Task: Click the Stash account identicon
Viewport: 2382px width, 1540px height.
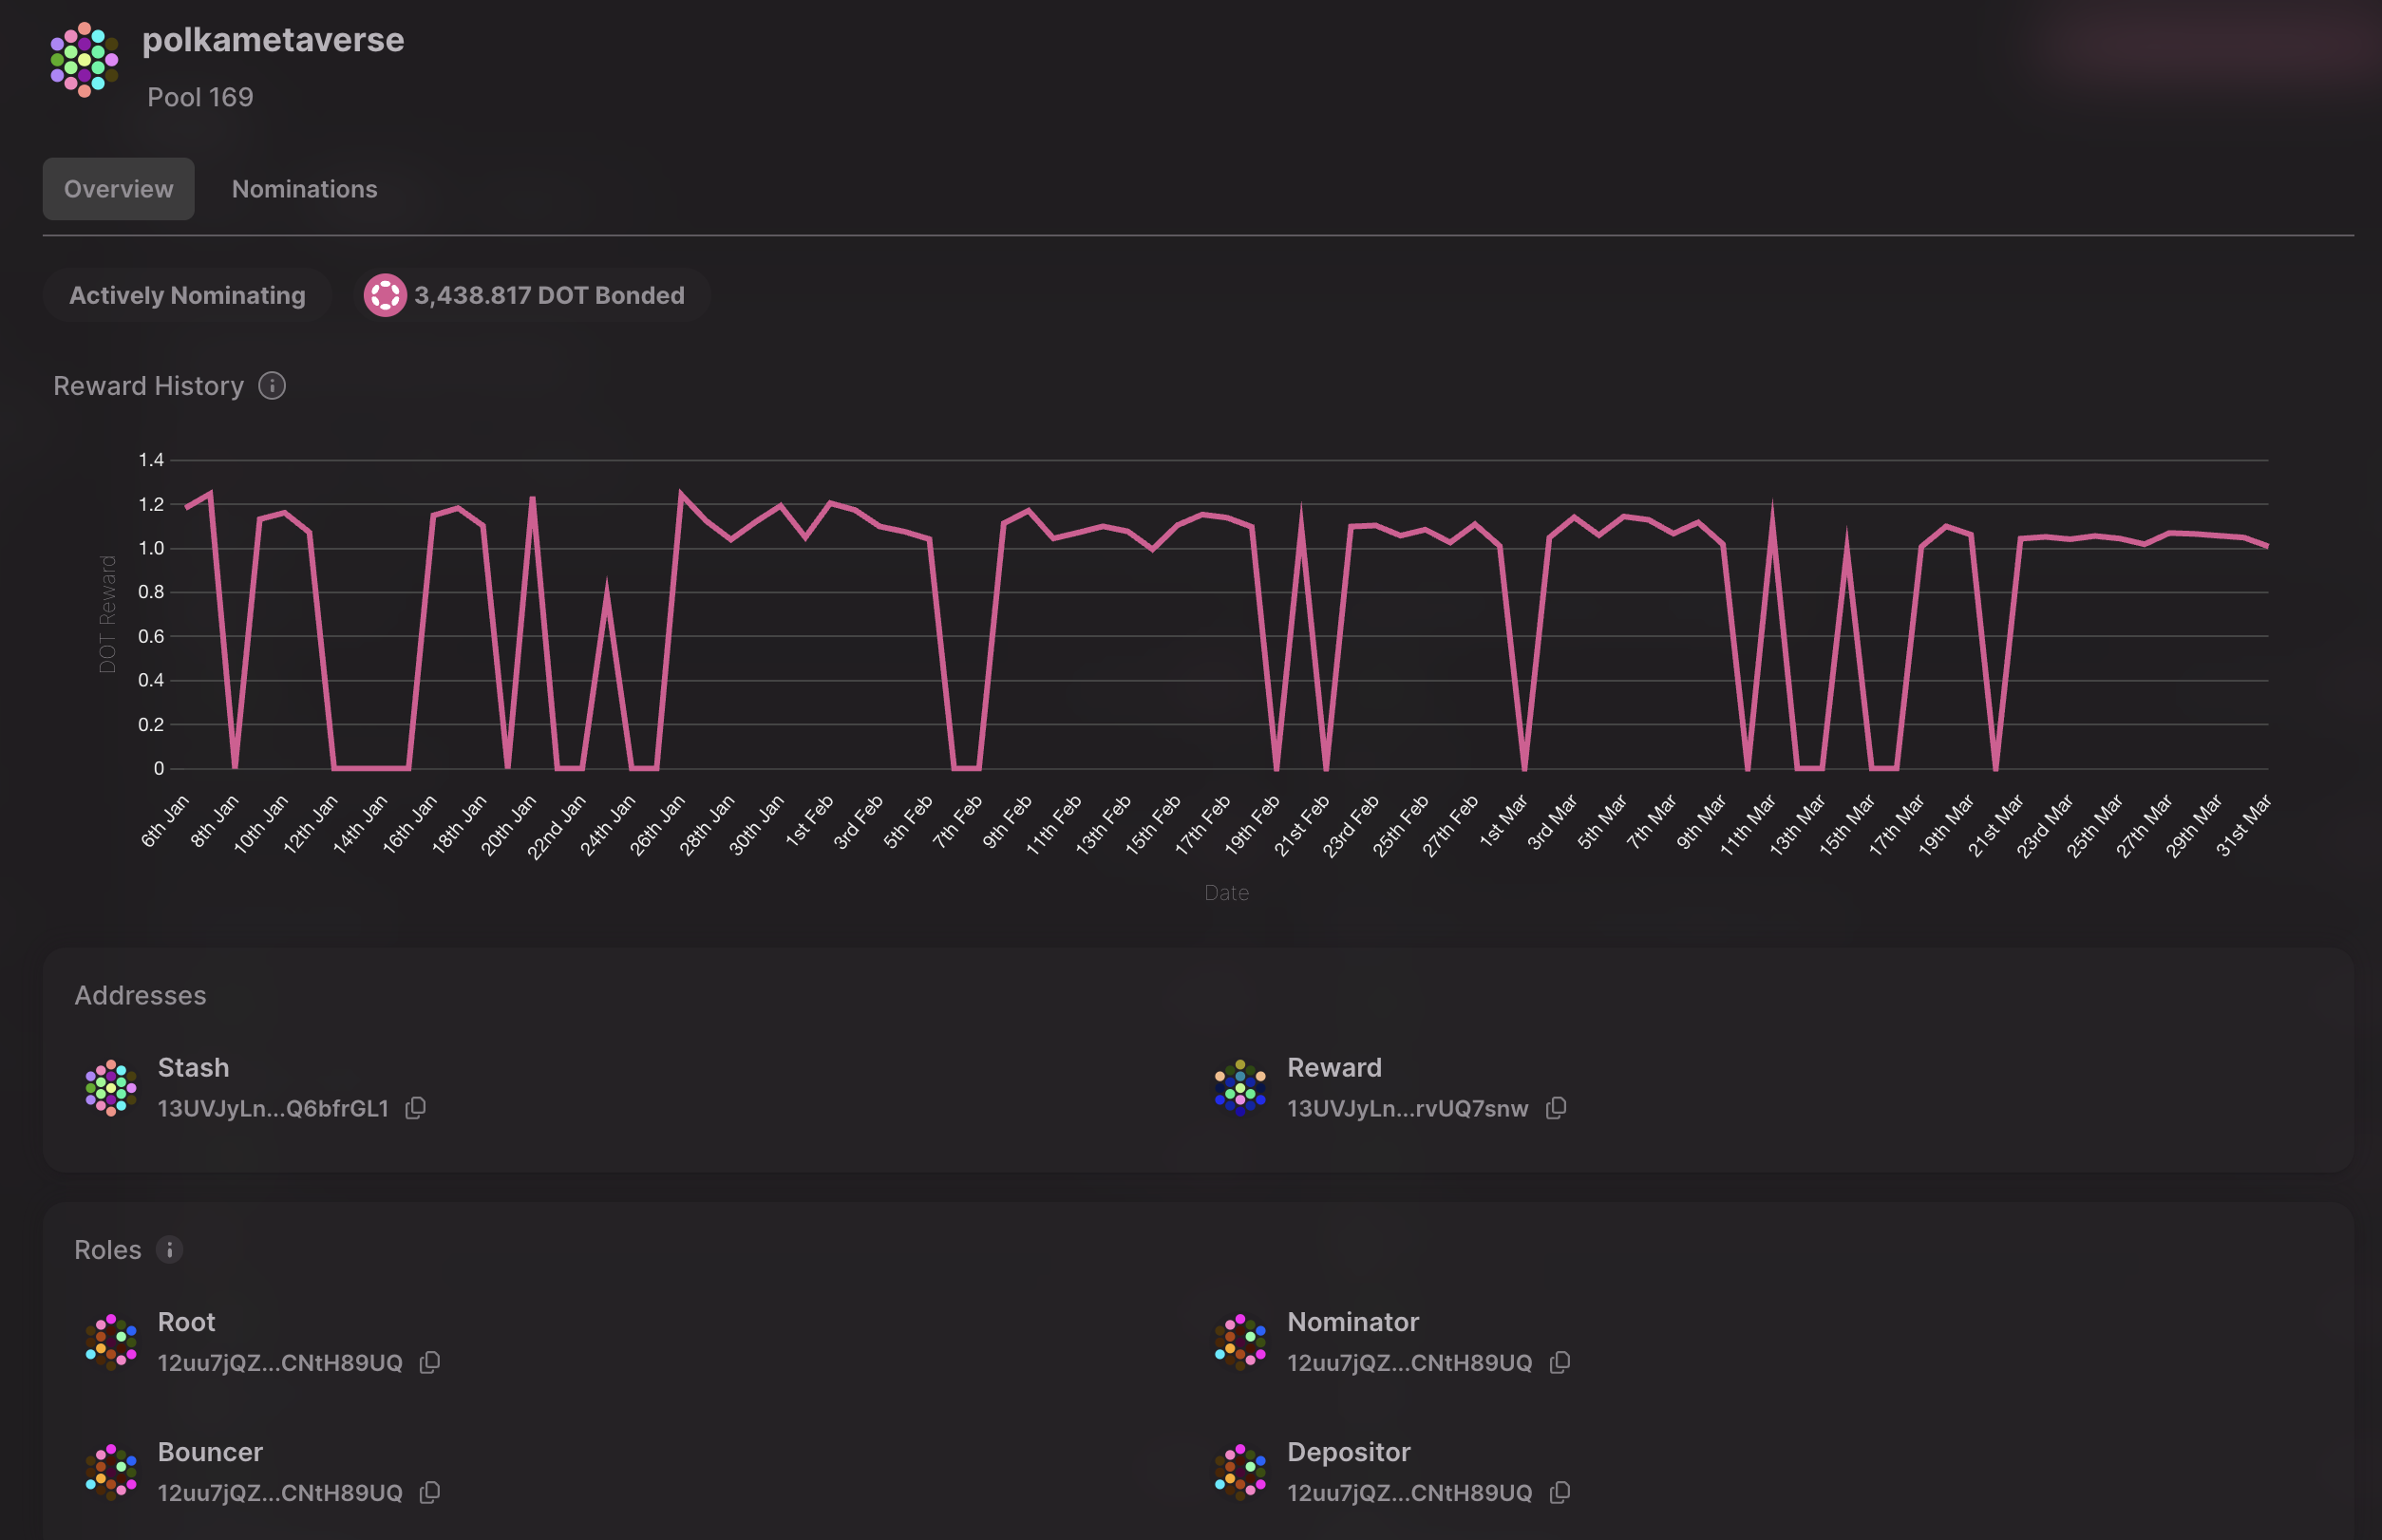Action: click(x=111, y=1088)
